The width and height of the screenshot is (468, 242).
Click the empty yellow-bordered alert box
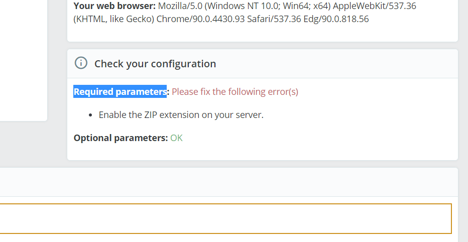coord(226,218)
